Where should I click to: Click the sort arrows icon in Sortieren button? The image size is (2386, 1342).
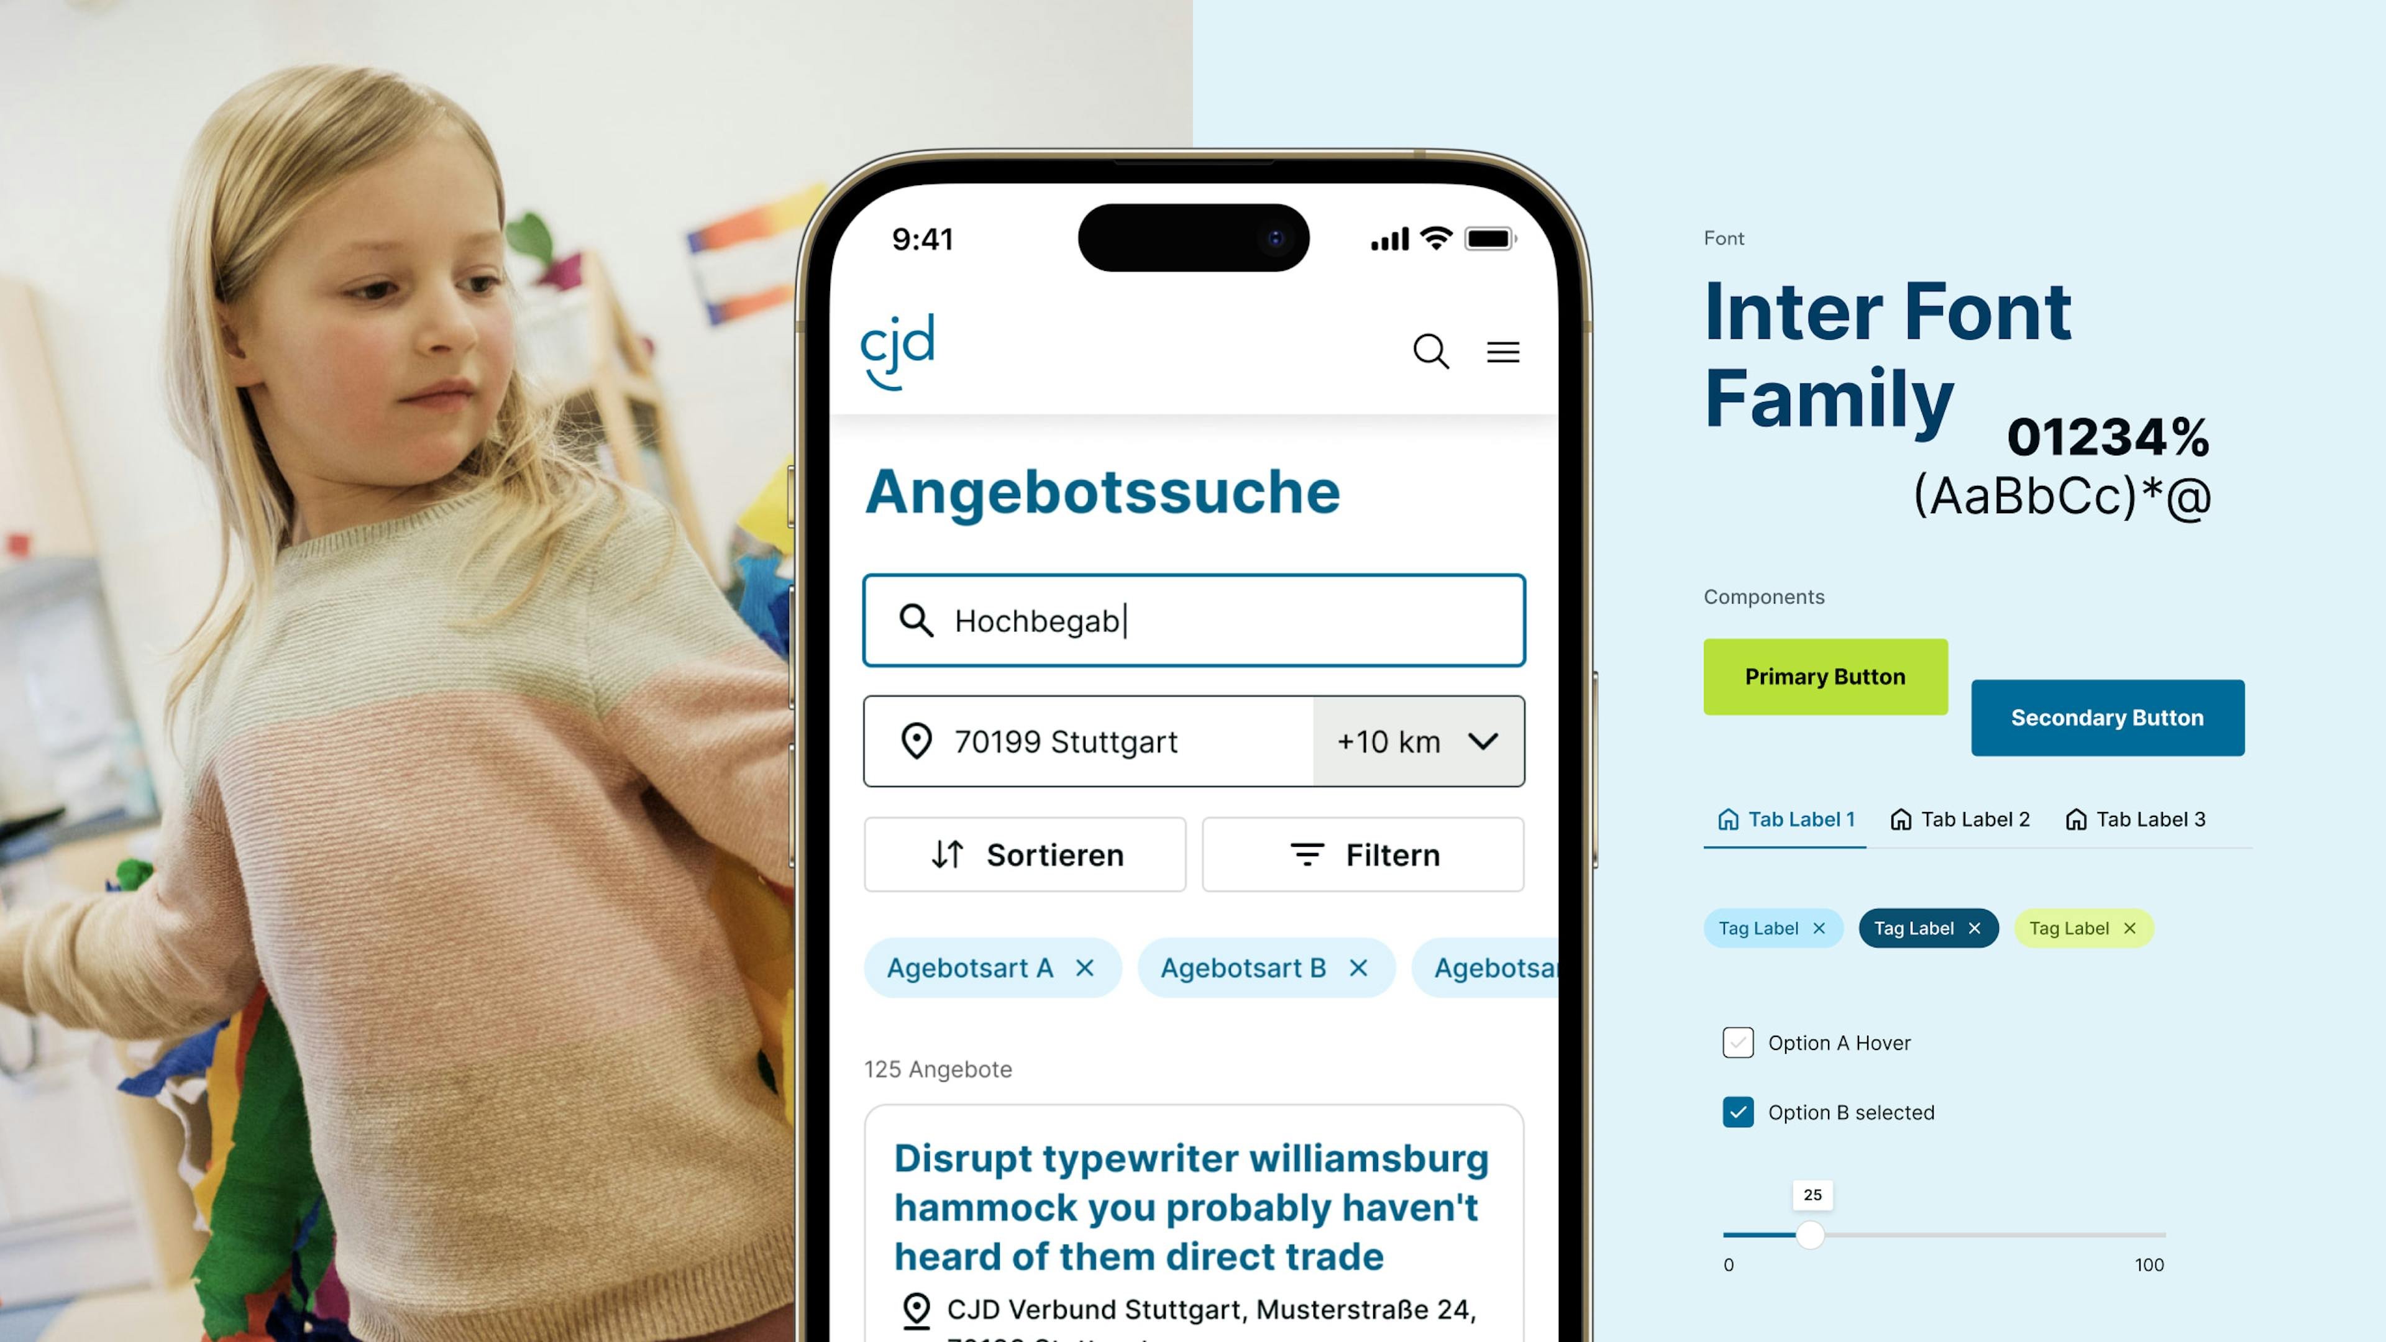(x=946, y=854)
